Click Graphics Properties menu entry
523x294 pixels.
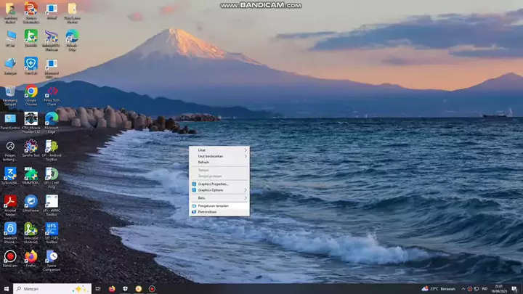[x=214, y=184]
